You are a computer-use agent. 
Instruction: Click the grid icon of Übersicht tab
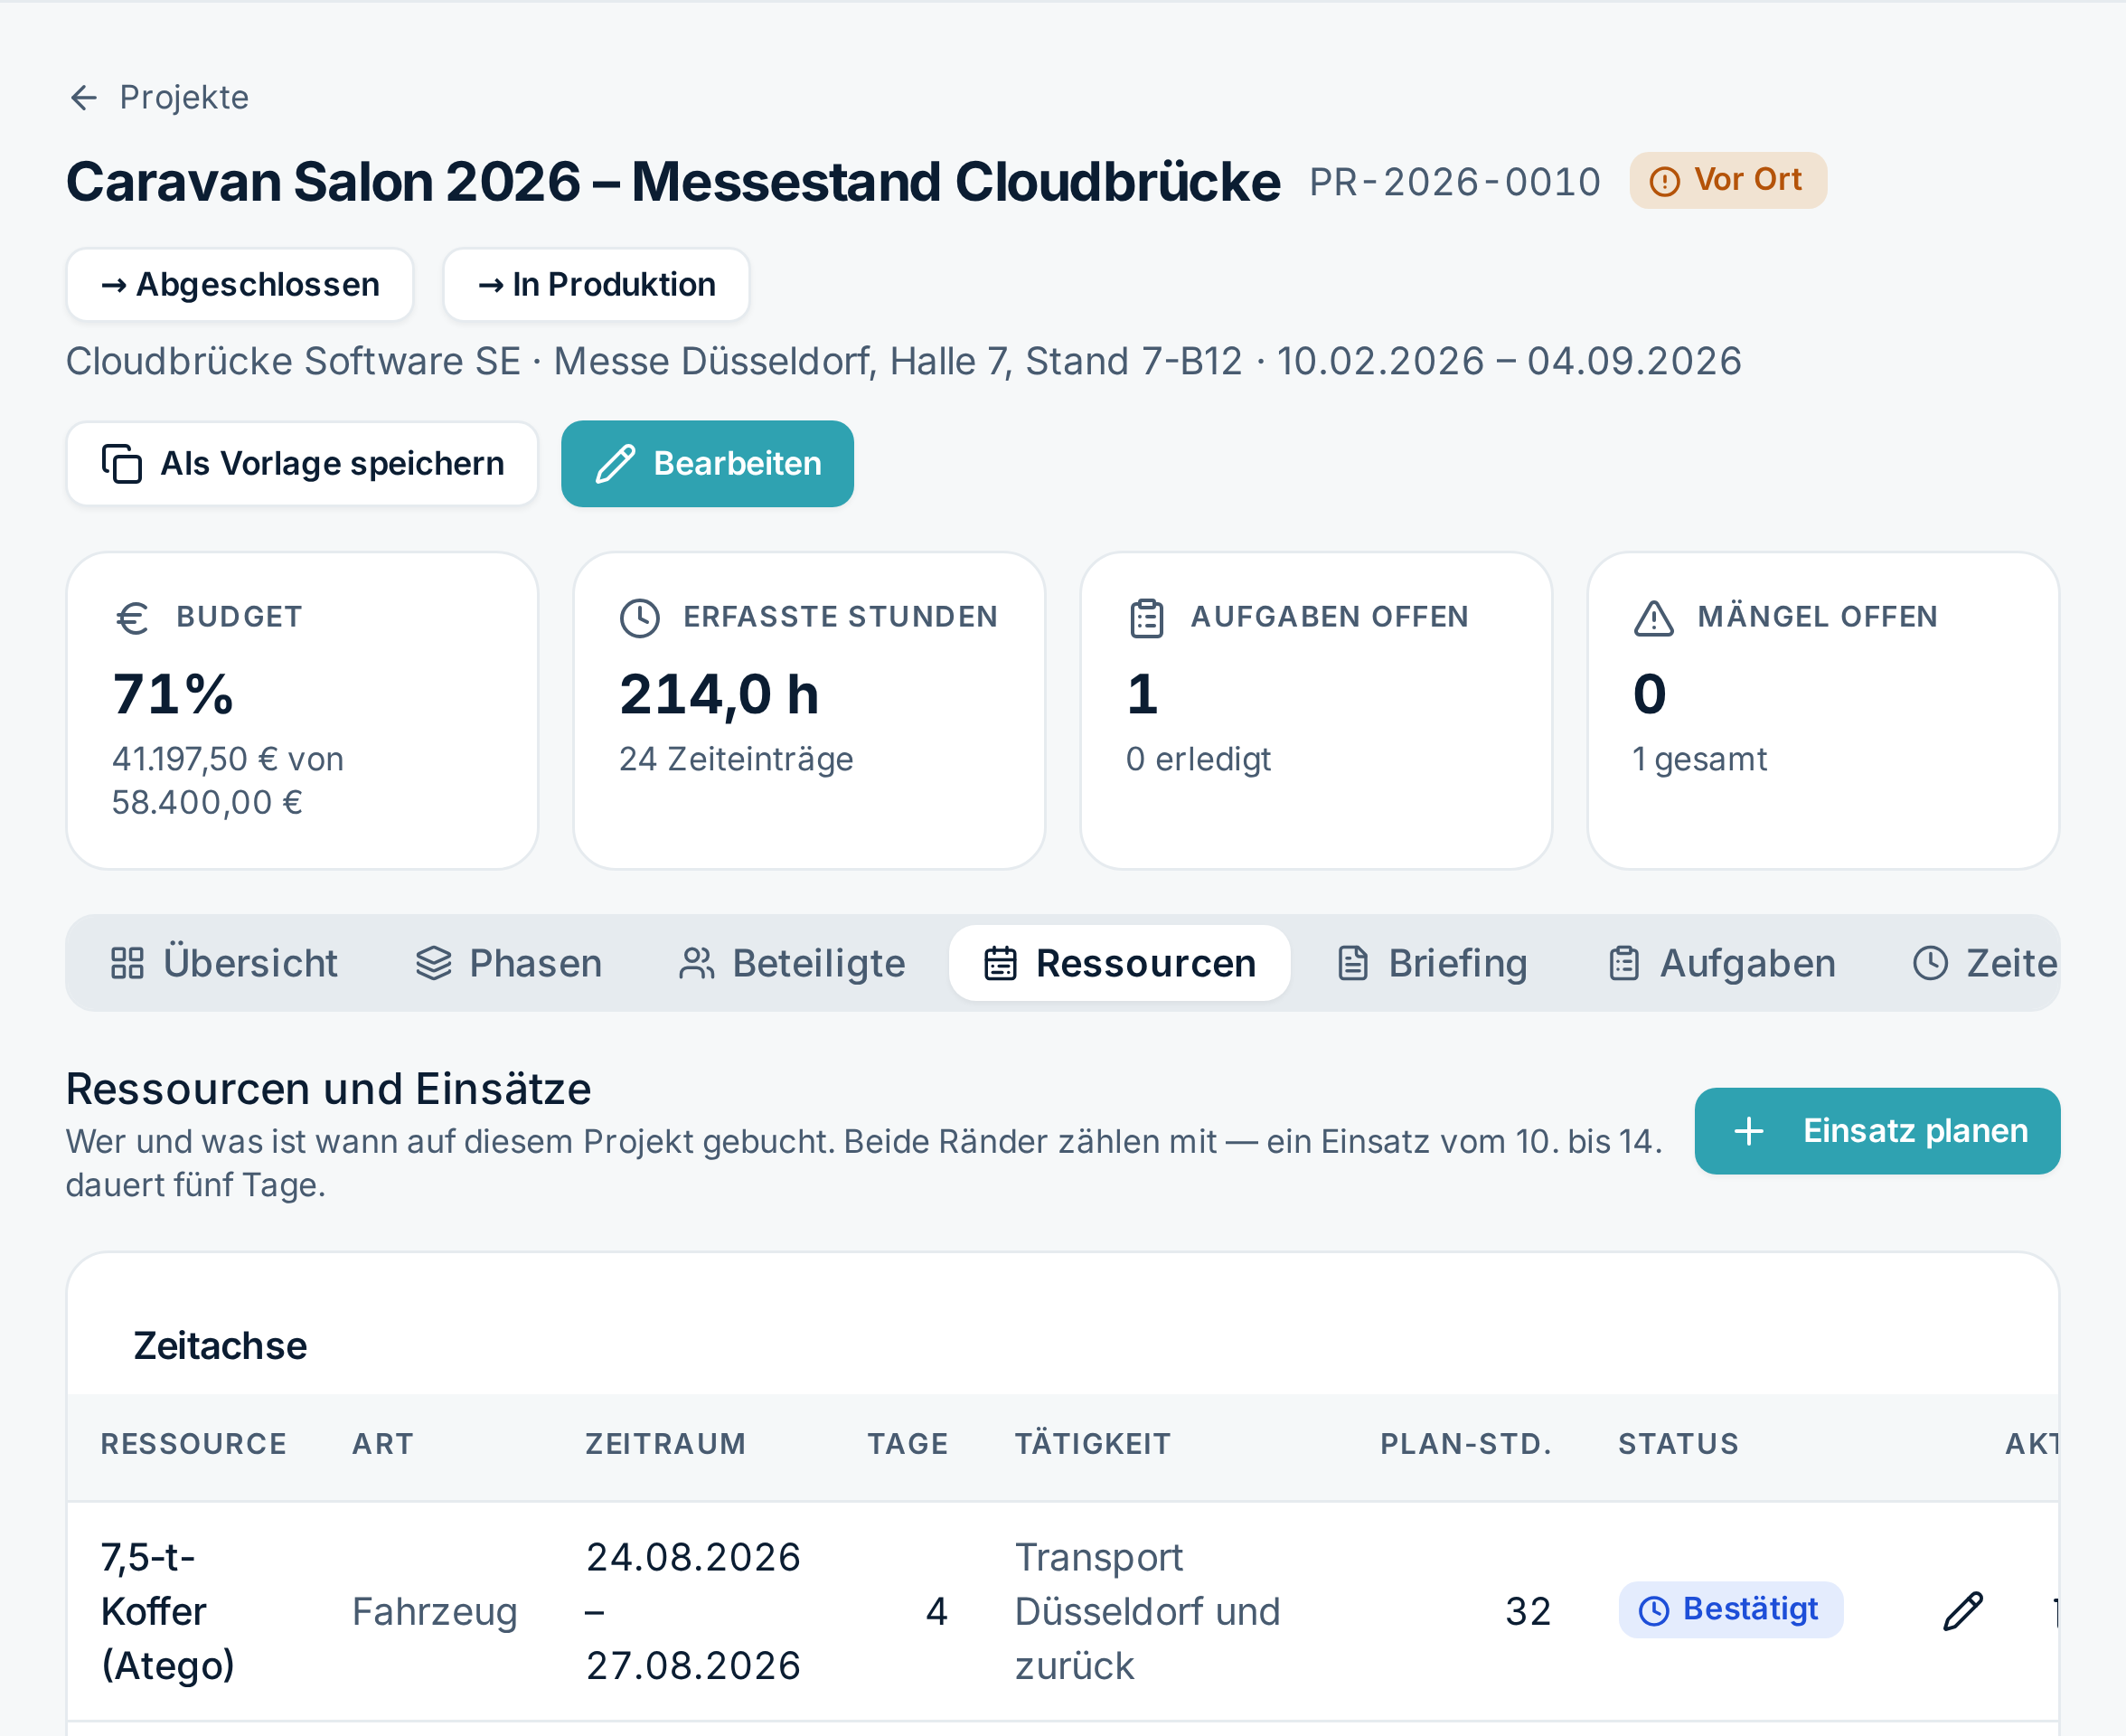point(127,963)
